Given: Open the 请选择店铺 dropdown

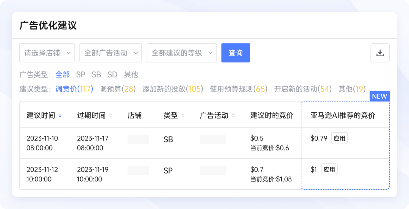Looking at the screenshot, I should 47,53.
